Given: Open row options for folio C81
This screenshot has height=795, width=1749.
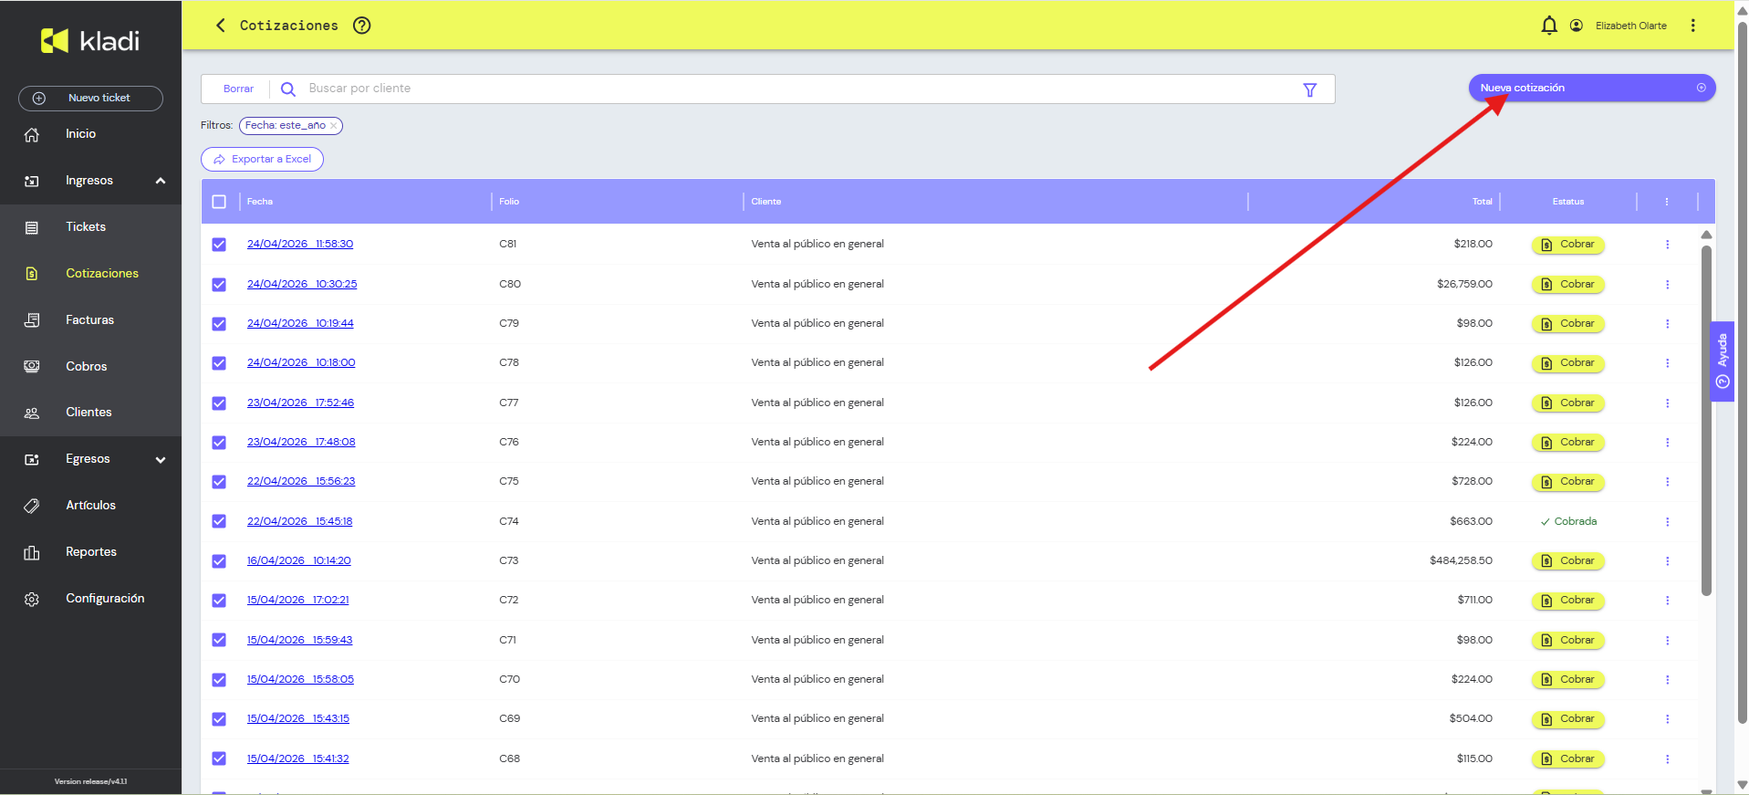Looking at the screenshot, I should [1667, 245].
